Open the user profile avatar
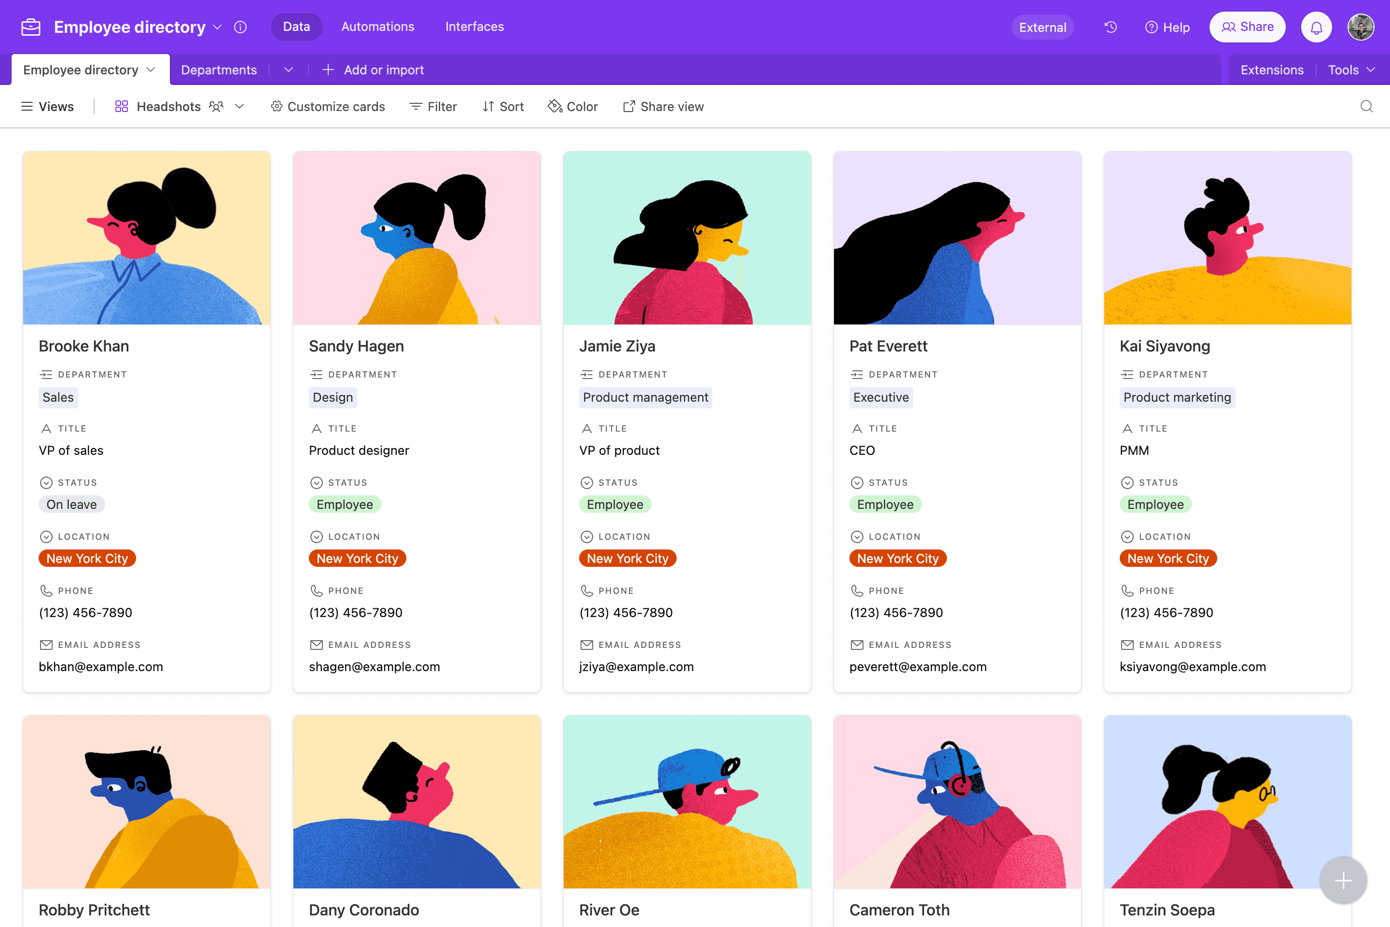This screenshot has width=1390, height=927. click(1361, 27)
